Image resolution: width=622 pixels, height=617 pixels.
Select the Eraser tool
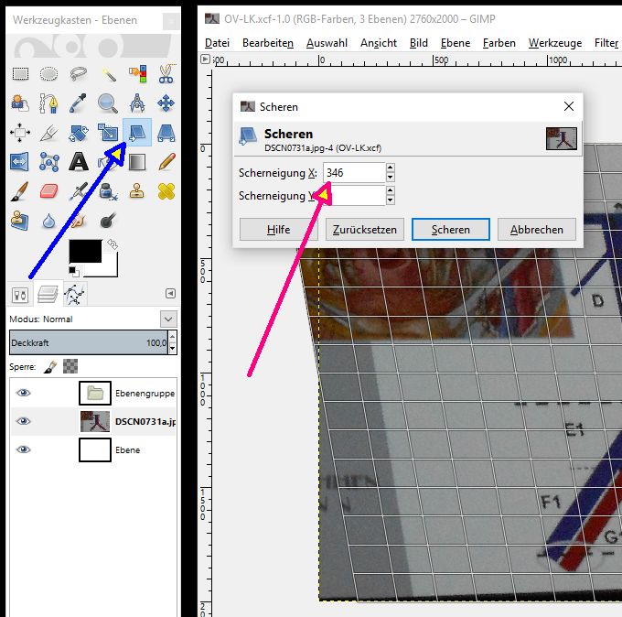49,192
